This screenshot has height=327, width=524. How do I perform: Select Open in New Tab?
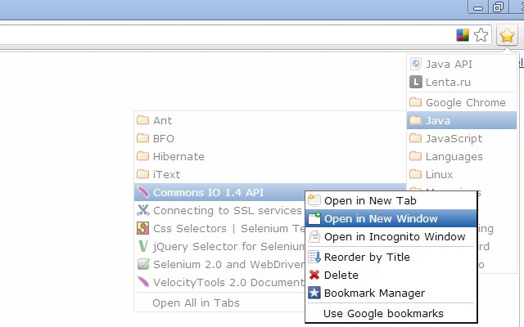pyautogui.click(x=370, y=200)
